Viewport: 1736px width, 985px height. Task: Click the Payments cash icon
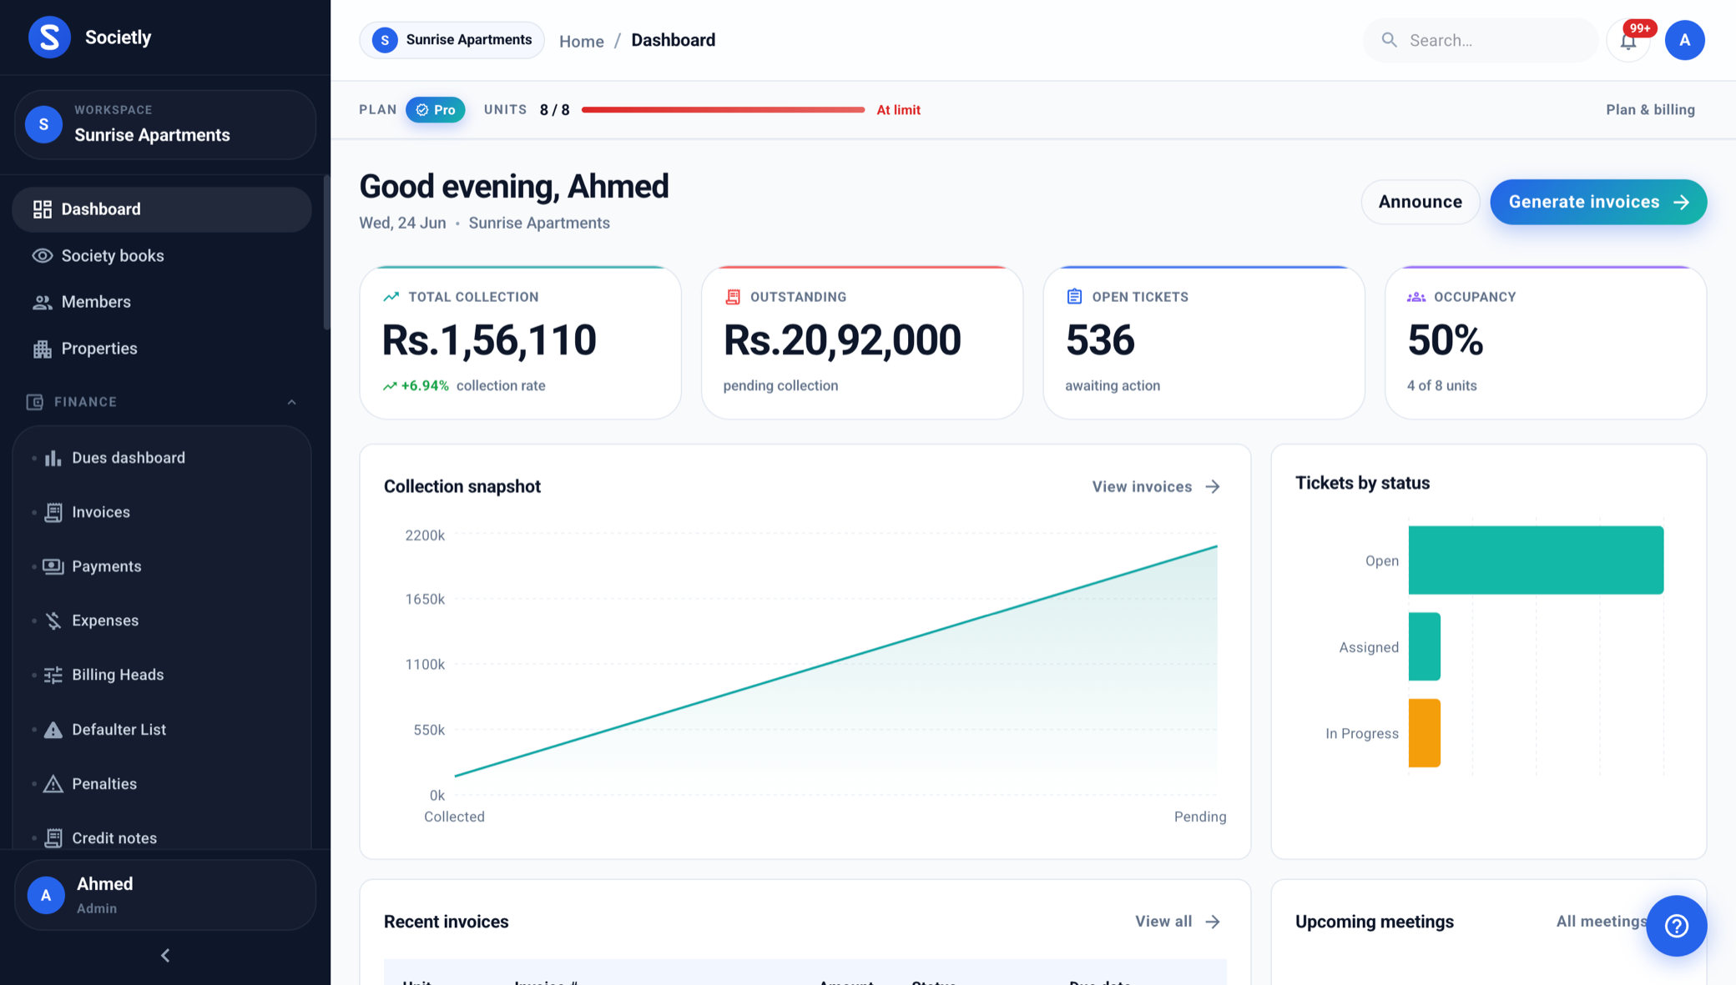[x=53, y=566]
